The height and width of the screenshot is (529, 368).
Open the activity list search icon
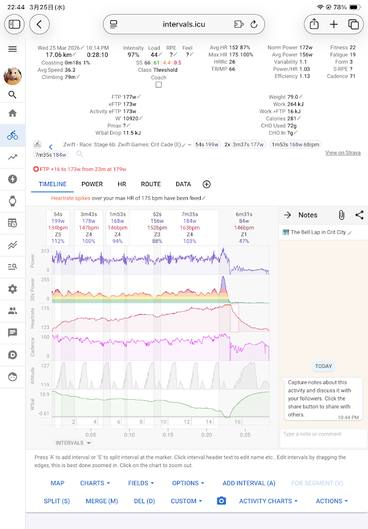pos(12,267)
